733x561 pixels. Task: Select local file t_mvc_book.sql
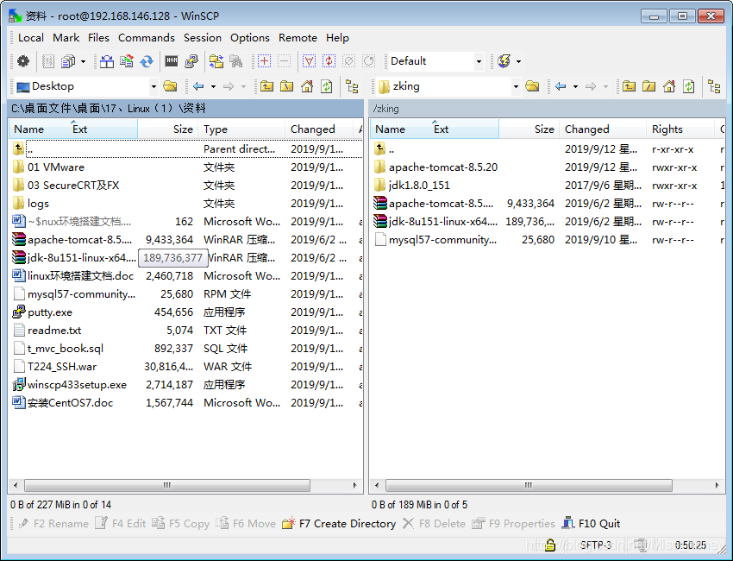coord(66,349)
